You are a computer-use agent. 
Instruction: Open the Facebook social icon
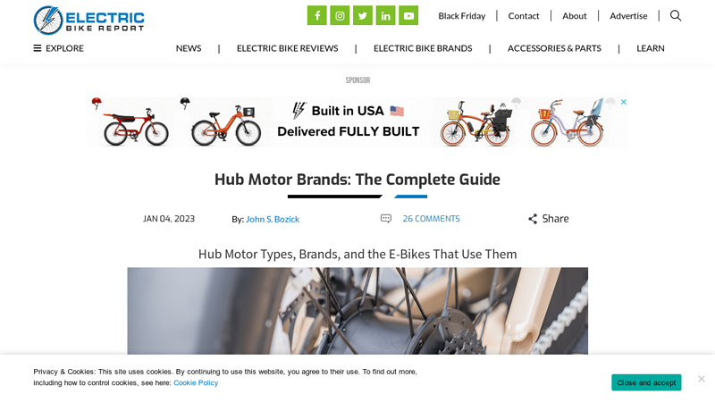pos(317,15)
